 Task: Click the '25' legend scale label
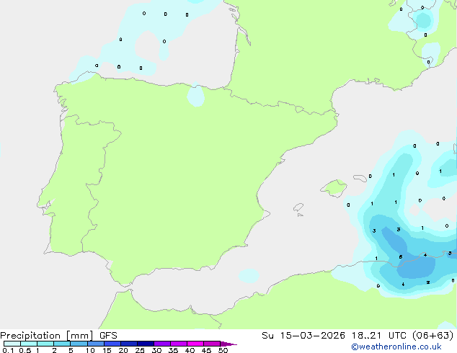(x=140, y=350)
